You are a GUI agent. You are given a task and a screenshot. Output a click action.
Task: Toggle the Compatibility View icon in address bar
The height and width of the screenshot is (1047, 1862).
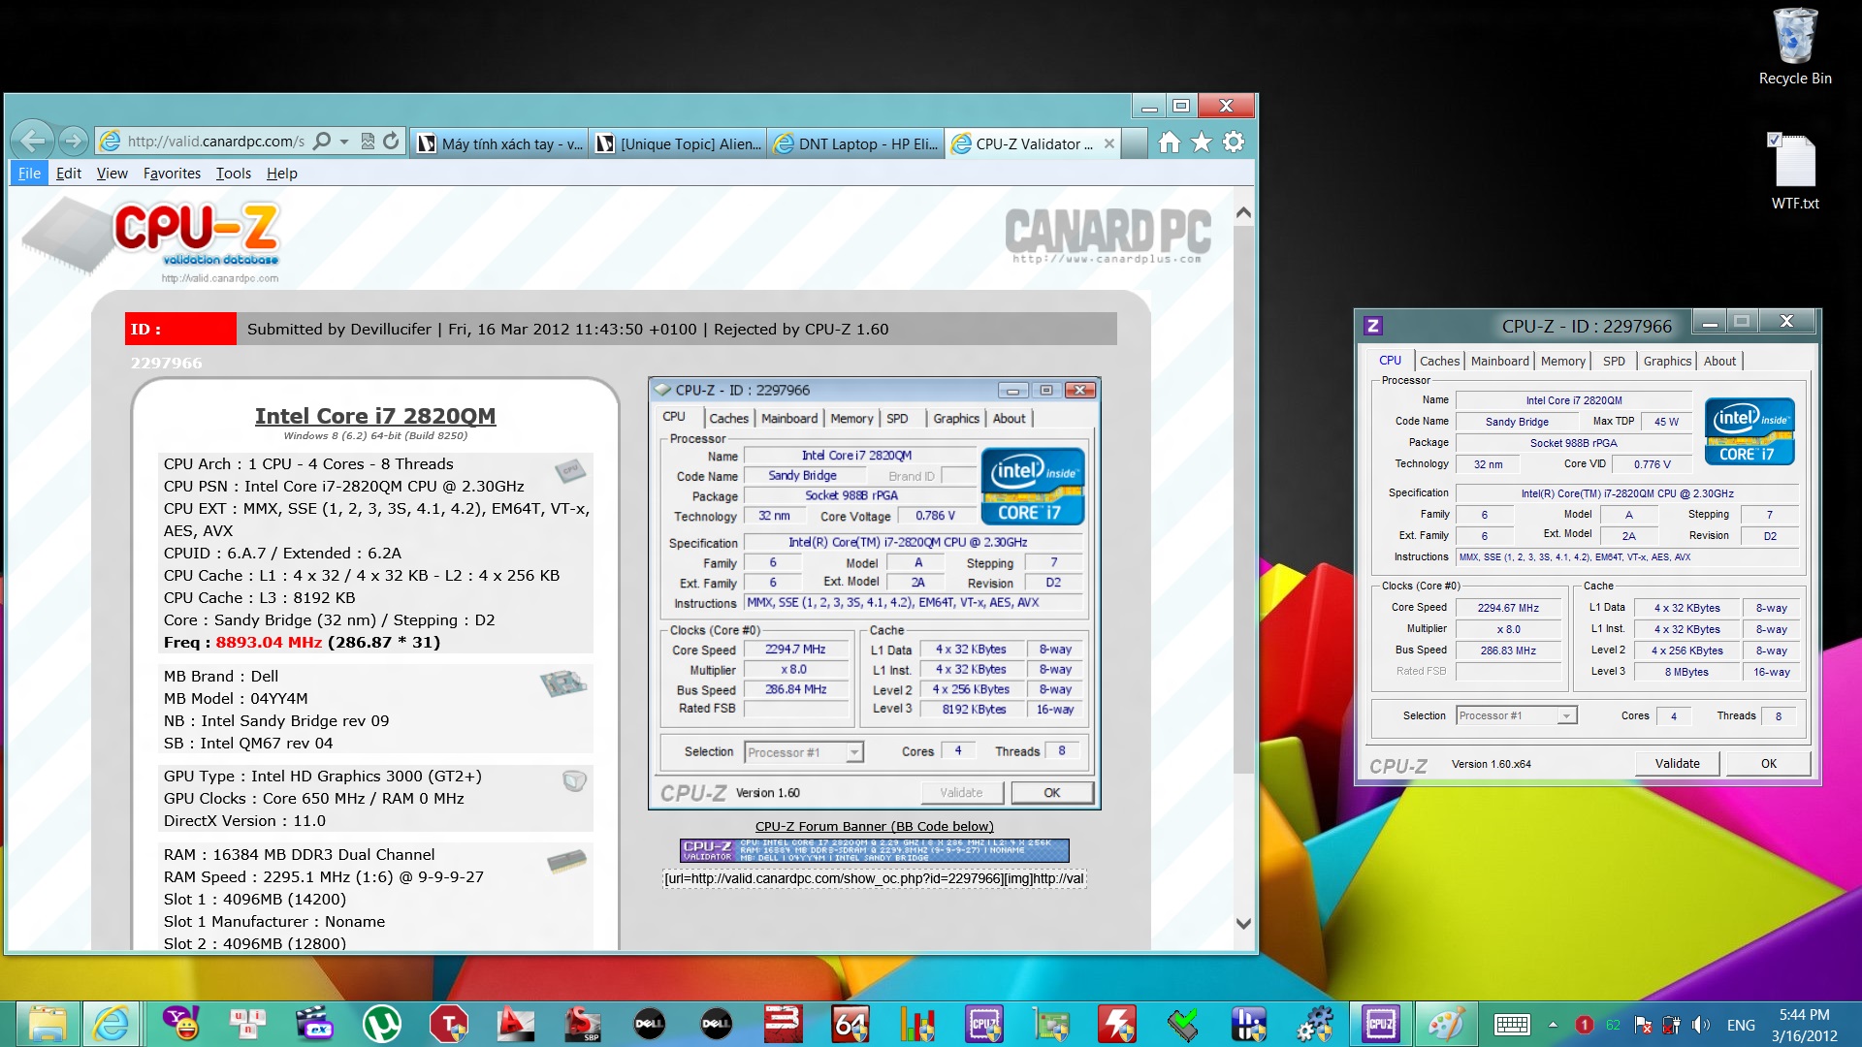tap(368, 142)
